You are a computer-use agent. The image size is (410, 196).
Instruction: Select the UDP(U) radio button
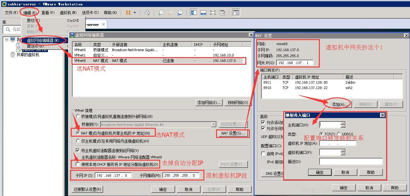tap(339, 134)
